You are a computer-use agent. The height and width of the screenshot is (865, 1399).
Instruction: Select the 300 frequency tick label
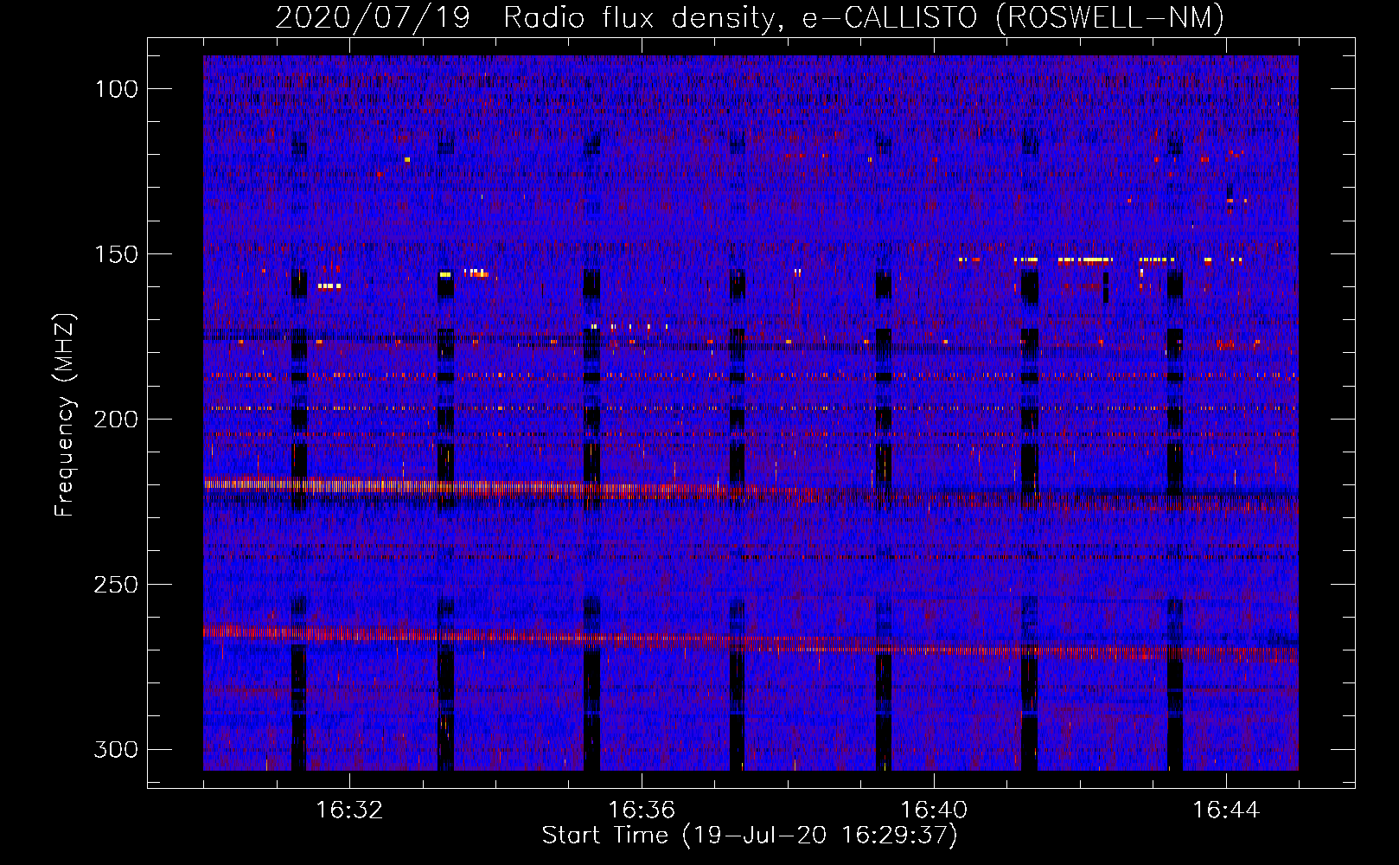click(116, 749)
